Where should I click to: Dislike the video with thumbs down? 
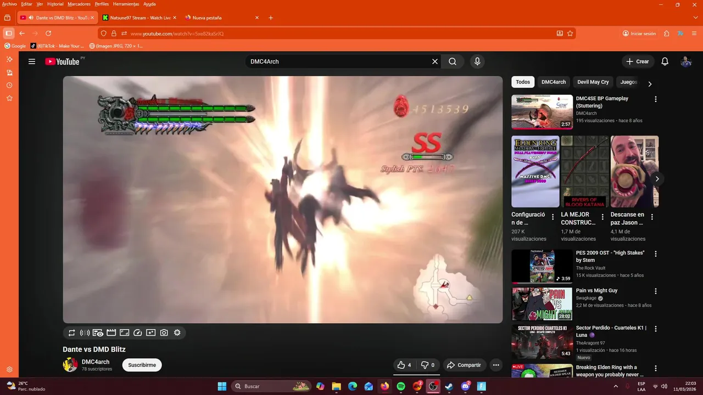(x=428, y=365)
